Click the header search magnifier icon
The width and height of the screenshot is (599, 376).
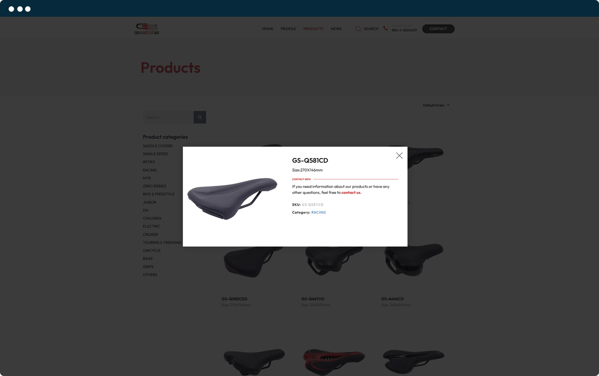click(x=358, y=29)
